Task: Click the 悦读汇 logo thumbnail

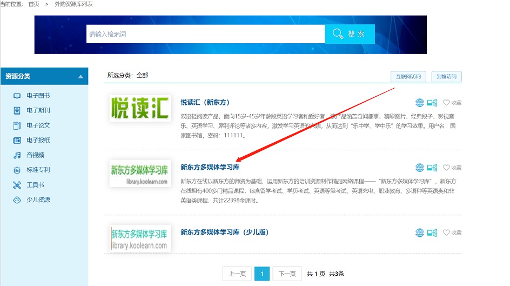Action: (140, 108)
